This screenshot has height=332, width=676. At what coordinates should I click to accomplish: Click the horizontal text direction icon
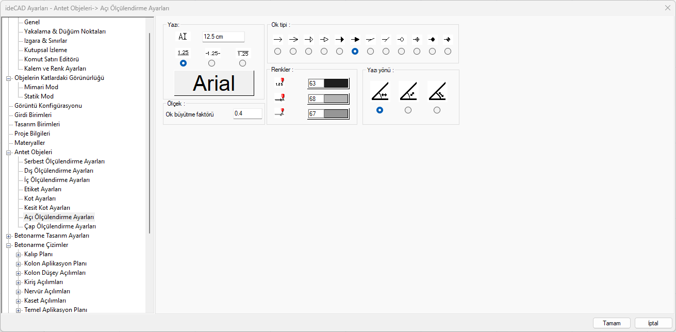point(380,91)
